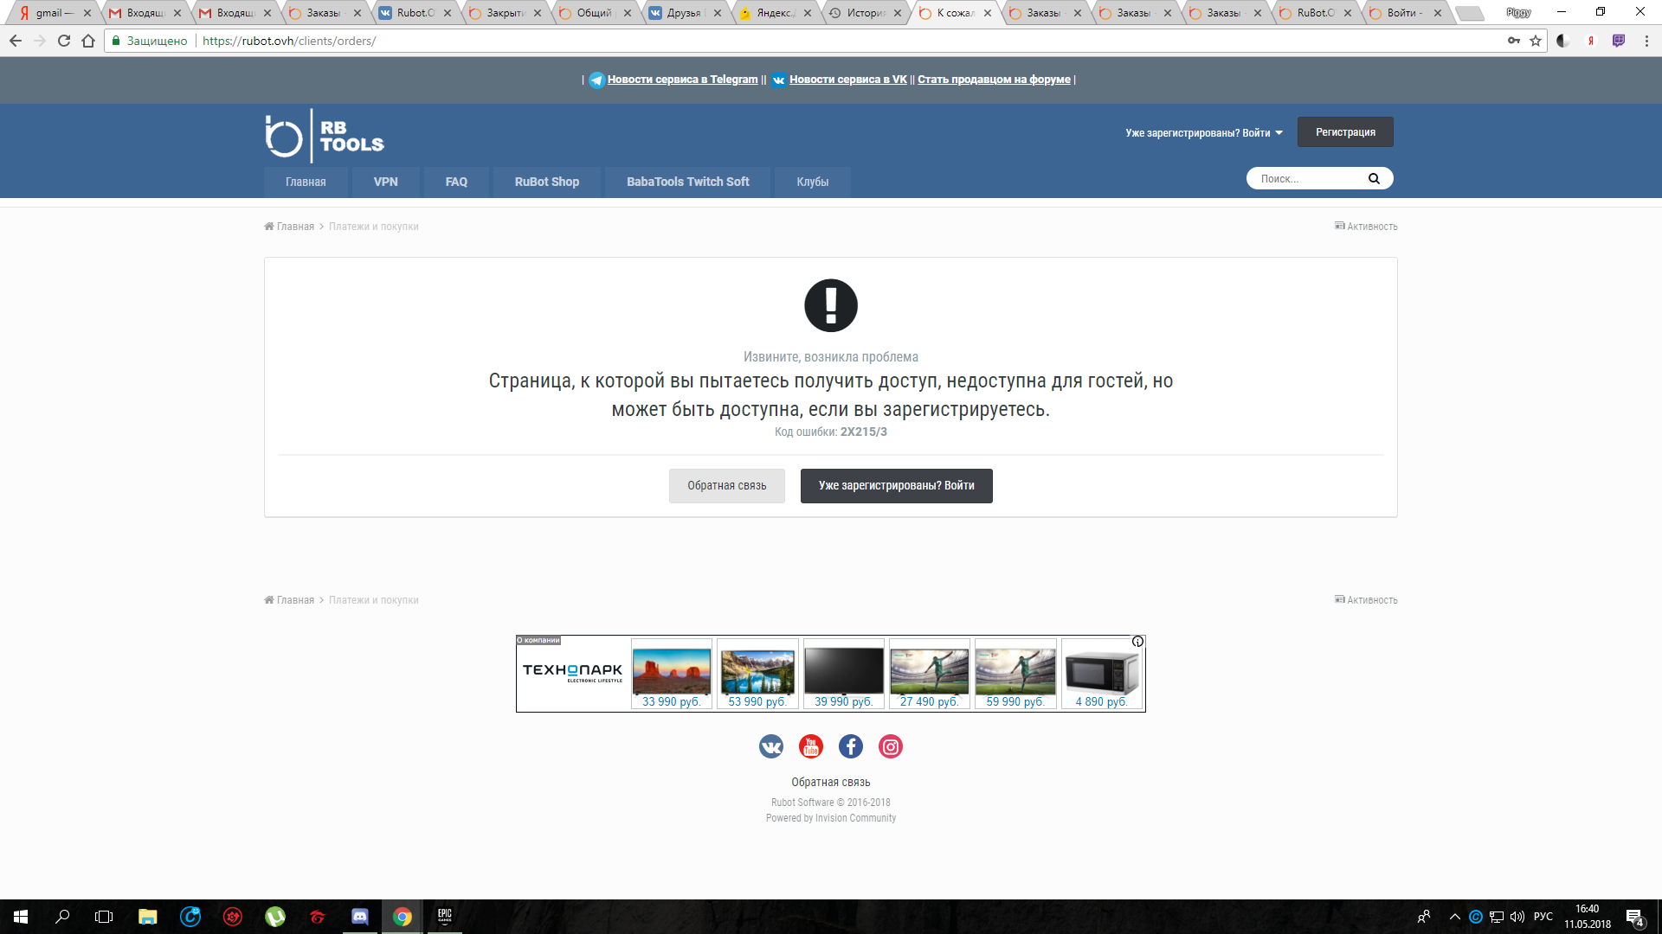Open Новости сервиса в Telegram link
1662x934 pixels.
(682, 80)
